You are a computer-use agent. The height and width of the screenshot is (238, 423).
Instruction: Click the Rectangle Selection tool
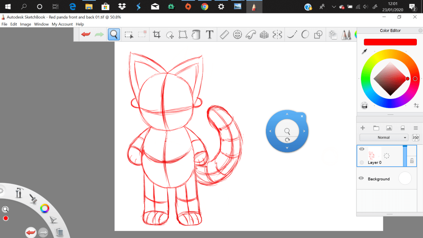[x=129, y=35]
